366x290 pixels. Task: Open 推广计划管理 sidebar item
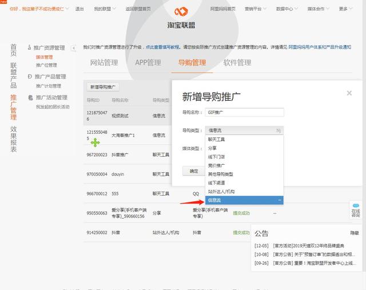[x=49, y=86]
